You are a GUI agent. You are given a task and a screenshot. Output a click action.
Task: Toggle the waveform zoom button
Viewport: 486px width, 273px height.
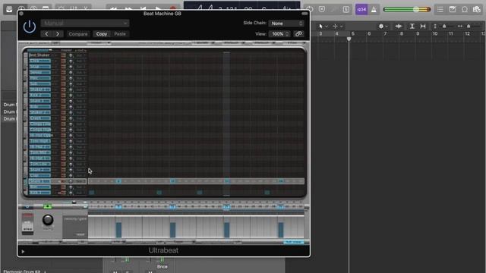[x=399, y=27]
